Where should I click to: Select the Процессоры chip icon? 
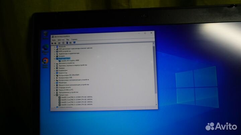(57, 95)
